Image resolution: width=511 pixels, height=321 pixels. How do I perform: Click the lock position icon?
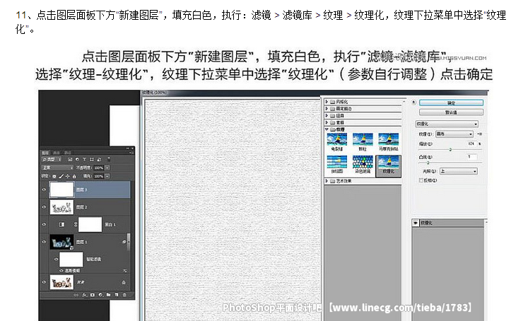coord(67,176)
